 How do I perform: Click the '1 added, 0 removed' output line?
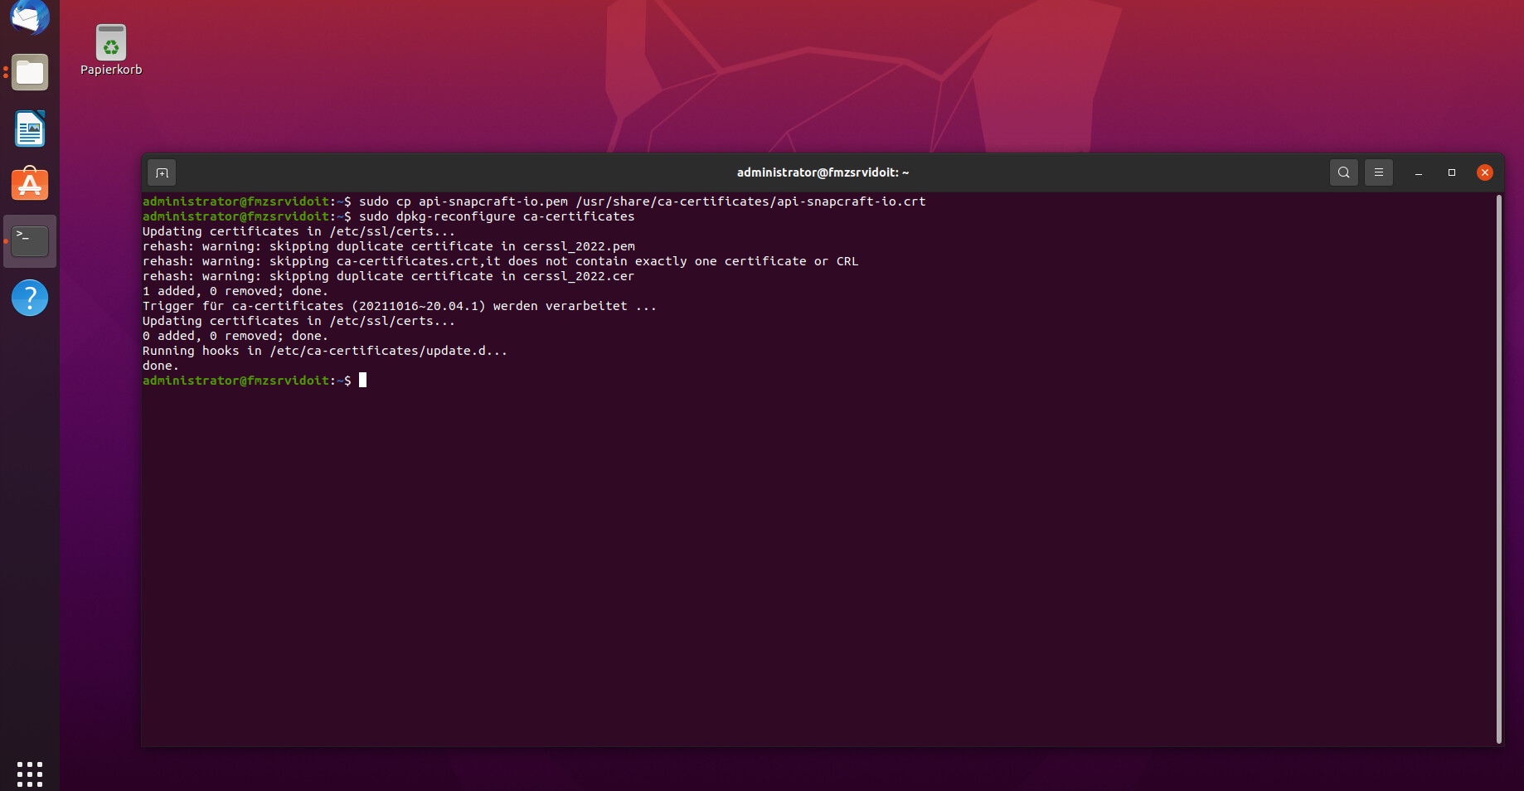point(235,291)
